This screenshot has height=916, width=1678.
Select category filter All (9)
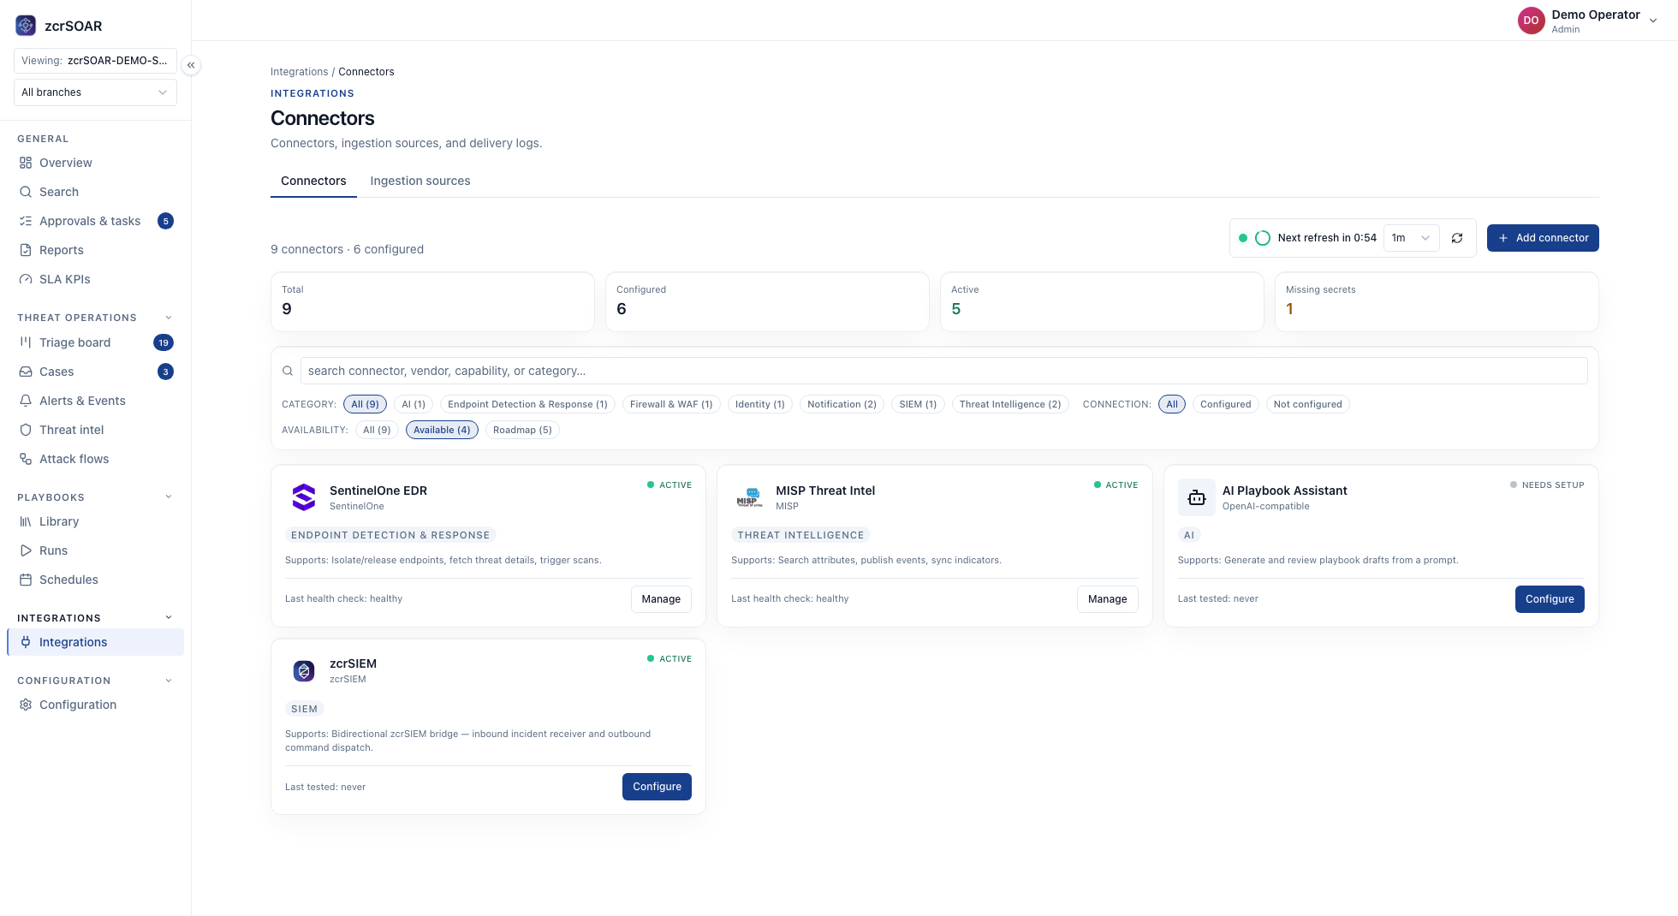point(365,404)
